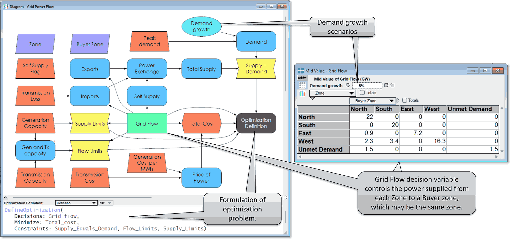510x239 pixels.
Task: Select the green Grid Flow decision node
Action: tap(147, 123)
